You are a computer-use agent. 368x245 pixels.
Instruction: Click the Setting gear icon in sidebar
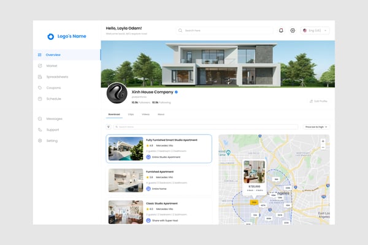[40, 141]
